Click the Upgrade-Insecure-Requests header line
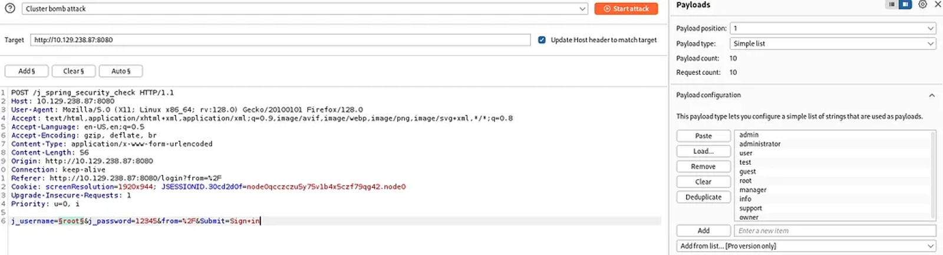943x255 pixels. point(71,195)
